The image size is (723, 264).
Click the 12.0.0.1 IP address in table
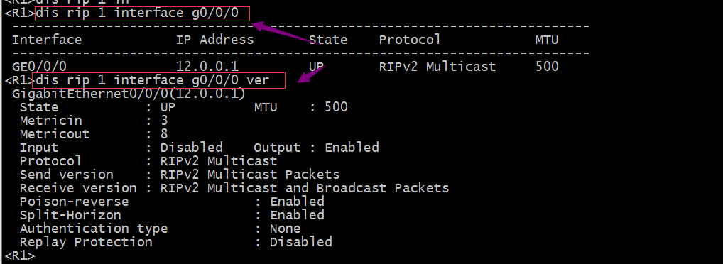pos(207,67)
